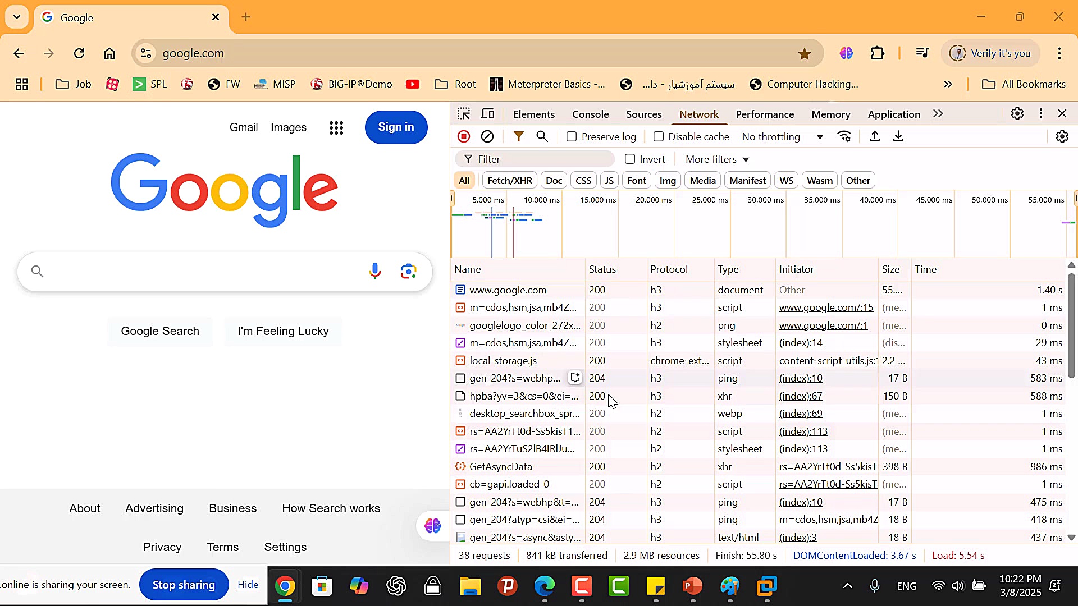Switch to the Application tab
This screenshot has width=1078, height=606.
click(894, 114)
